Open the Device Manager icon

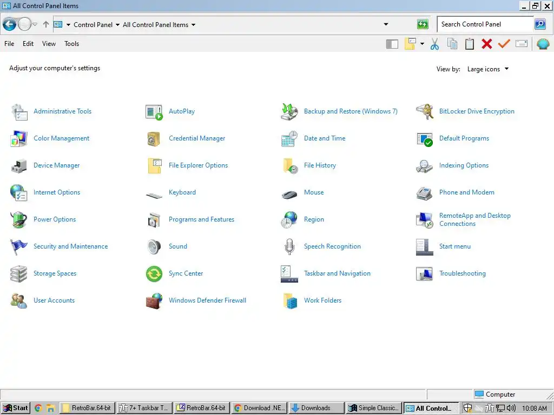(19, 165)
